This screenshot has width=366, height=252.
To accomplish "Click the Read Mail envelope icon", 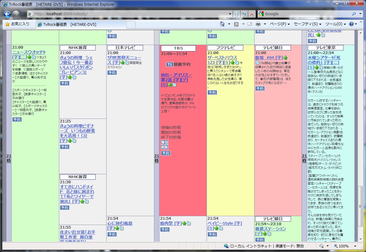I will 250,24.
